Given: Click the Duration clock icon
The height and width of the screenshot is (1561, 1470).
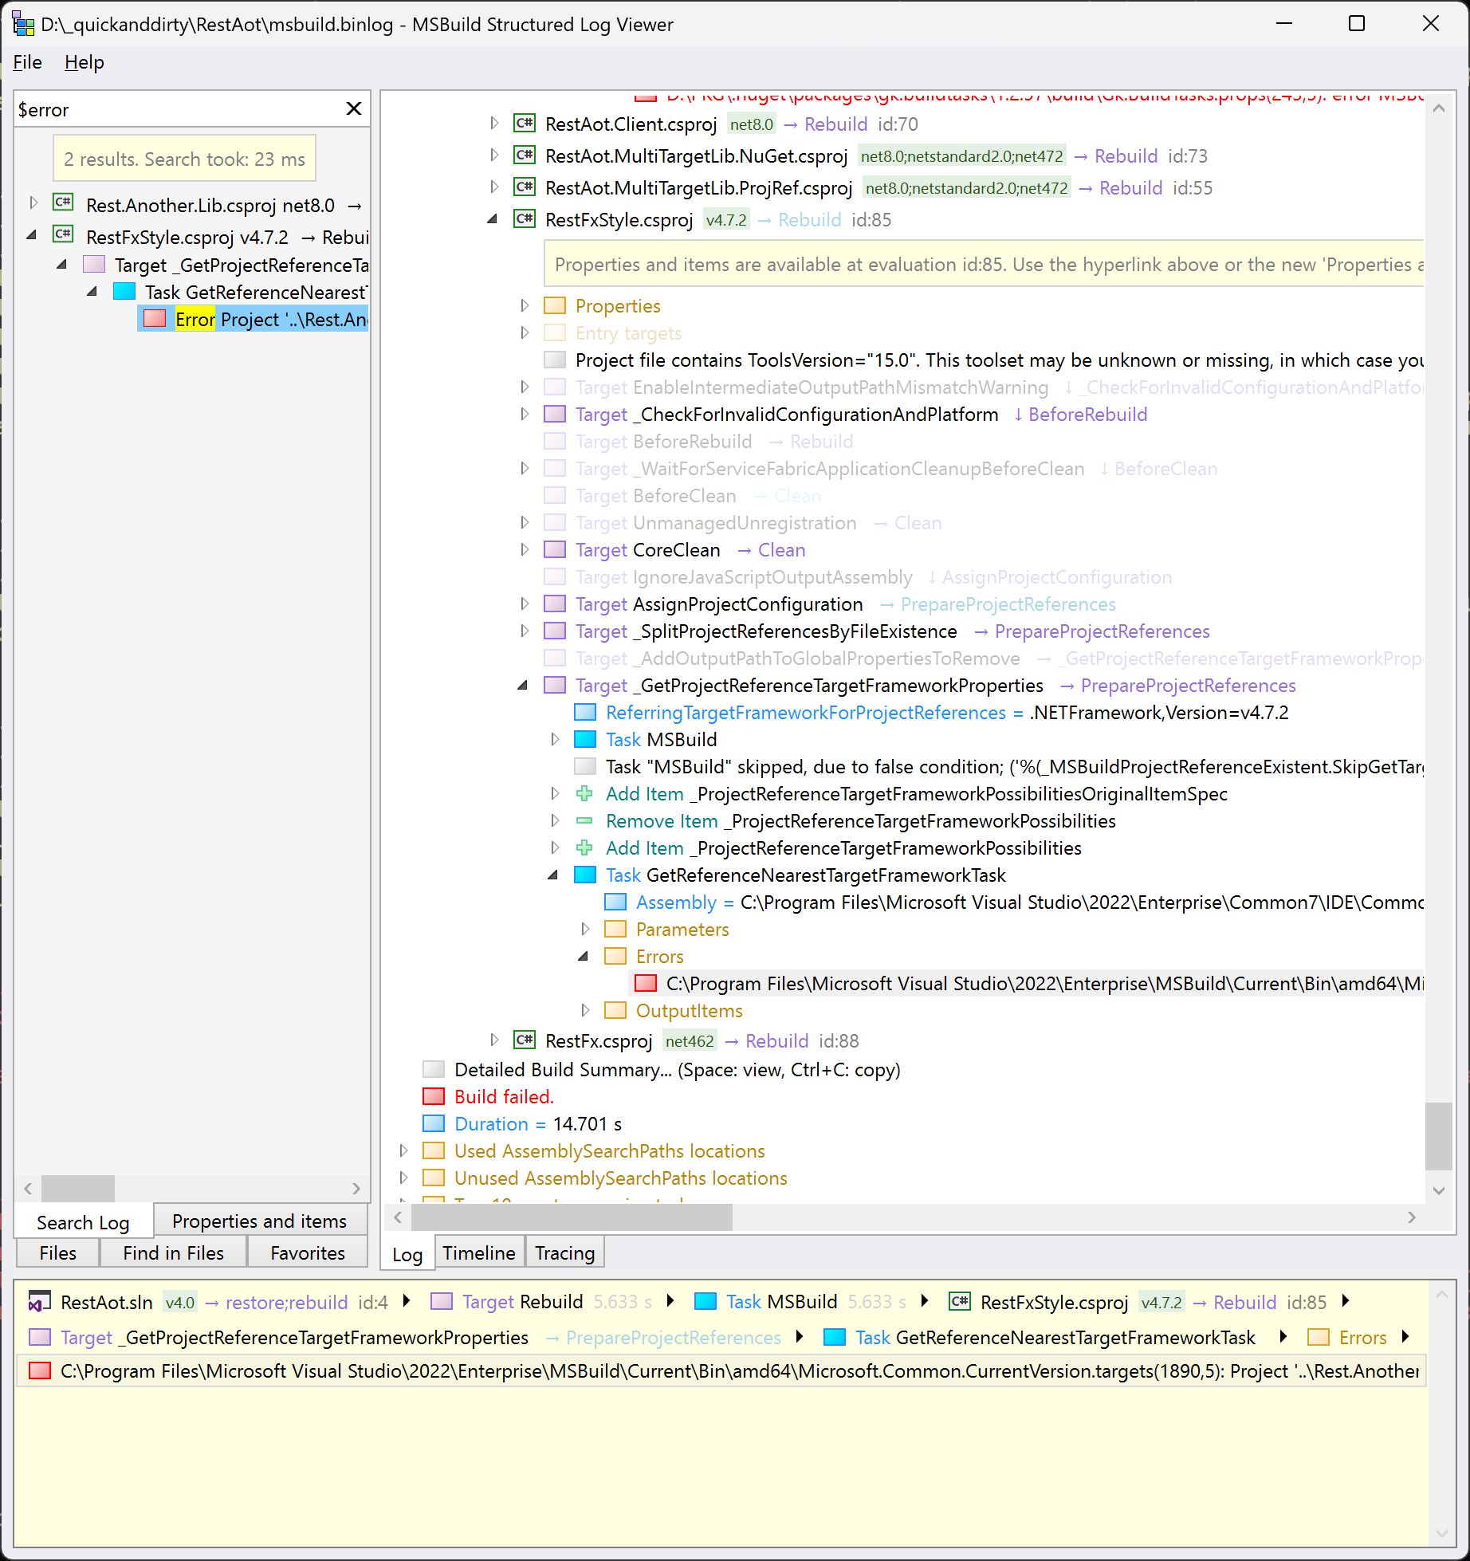Looking at the screenshot, I should pos(434,1123).
